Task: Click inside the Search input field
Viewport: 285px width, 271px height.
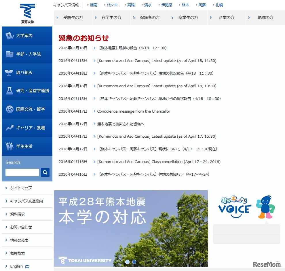Action: 22,172
